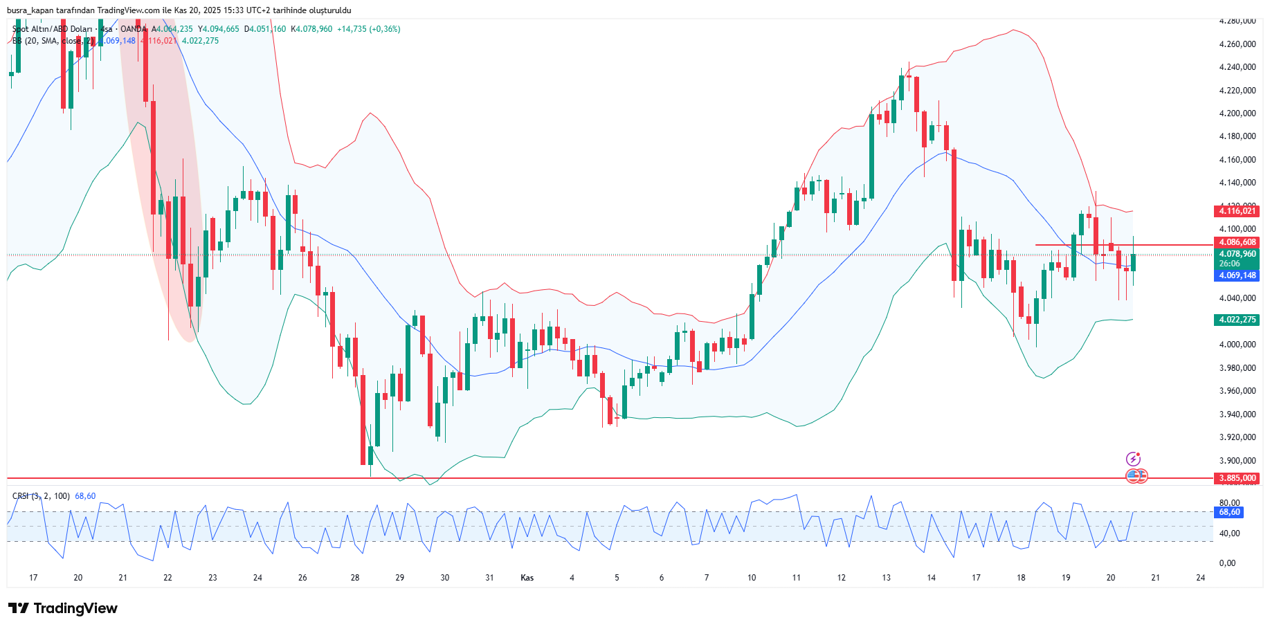The width and height of the screenshot is (1270, 629).
Task: Click the red 4.116,021 upper band label
Action: (1237, 211)
